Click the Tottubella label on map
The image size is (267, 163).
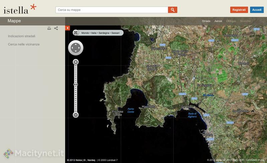(231, 35)
